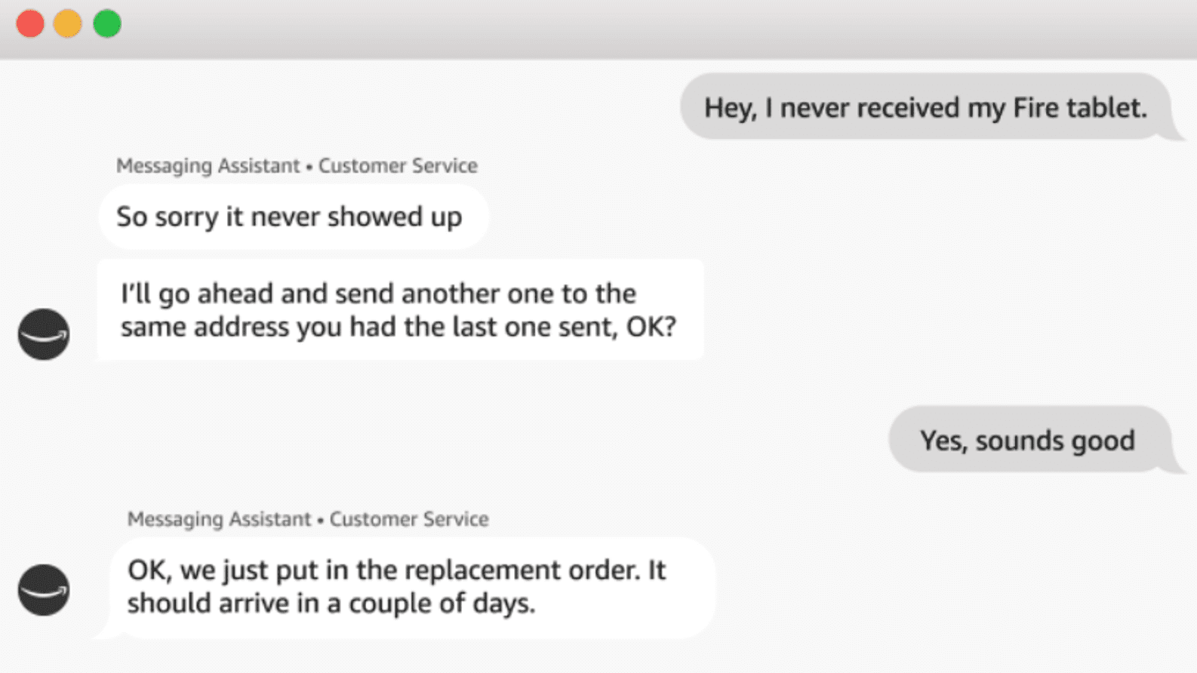Click the first 'Messaging Assistant' sender label
The height and width of the screenshot is (673, 1197).
[208, 166]
